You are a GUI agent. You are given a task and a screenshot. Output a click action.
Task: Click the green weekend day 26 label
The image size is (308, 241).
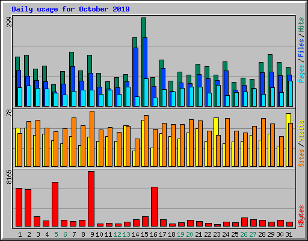click(x=244, y=234)
